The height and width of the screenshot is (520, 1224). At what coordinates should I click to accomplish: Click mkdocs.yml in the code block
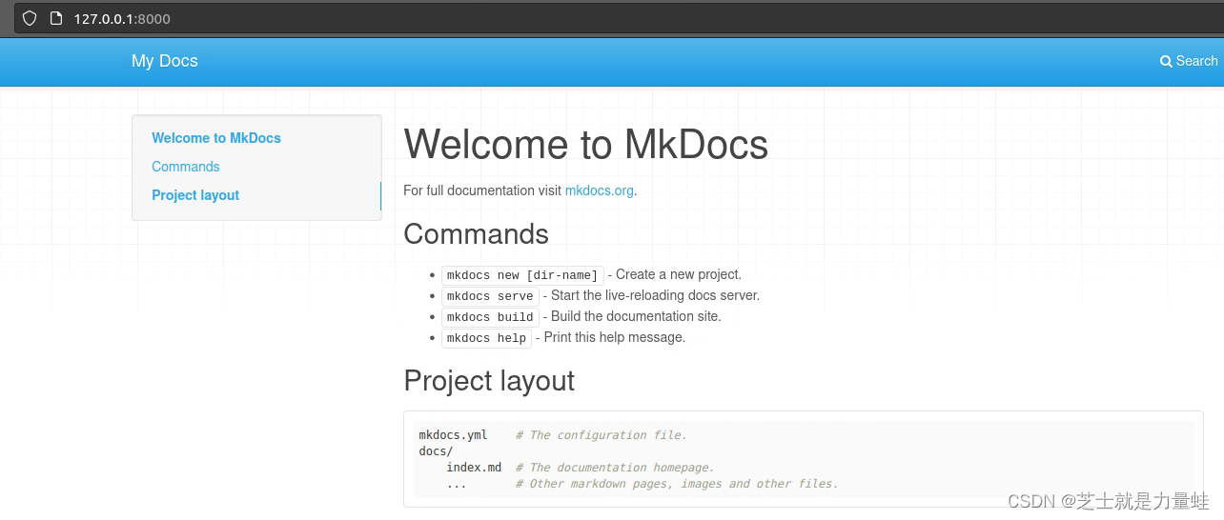454,435
